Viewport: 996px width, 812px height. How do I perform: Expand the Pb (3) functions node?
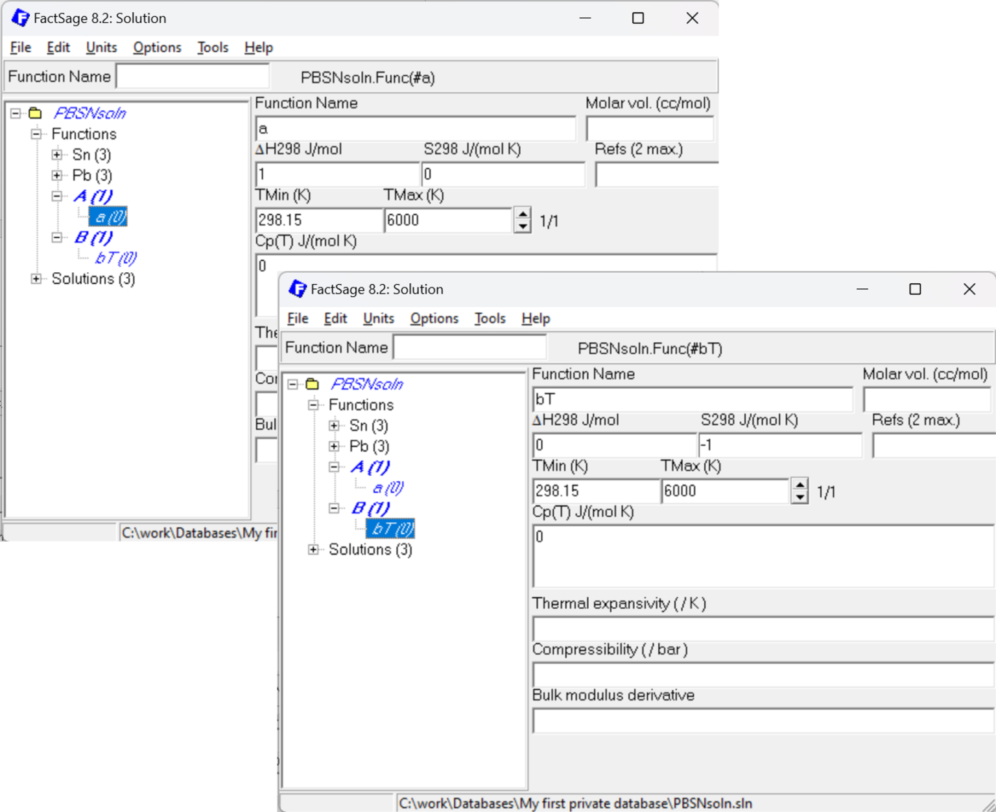(x=333, y=446)
